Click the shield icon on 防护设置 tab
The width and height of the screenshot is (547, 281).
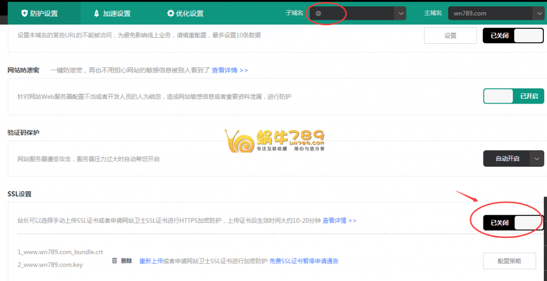tap(24, 13)
